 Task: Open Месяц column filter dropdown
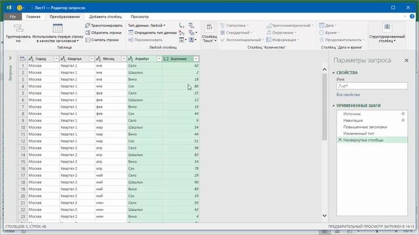pos(124,59)
